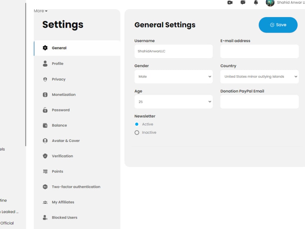The image size is (305, 229).
Task: Click the user avatar thumbnail
Action: point(270,3)
